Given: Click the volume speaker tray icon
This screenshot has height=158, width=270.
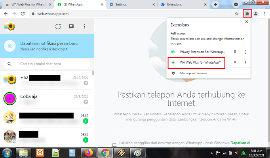Looking at the screenshot, I should tap(236, 153).
